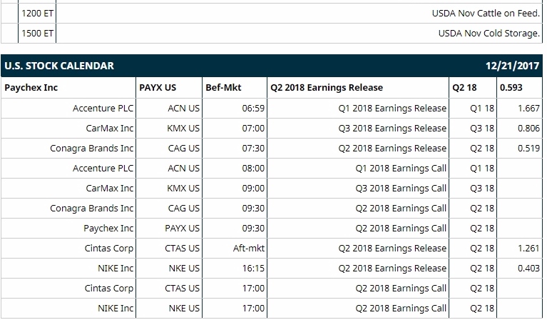The height and width of the screenshot is (320, 547).
Task: Select Accenture PLC in the 06:59 row
Action: [x=103, y=109]
